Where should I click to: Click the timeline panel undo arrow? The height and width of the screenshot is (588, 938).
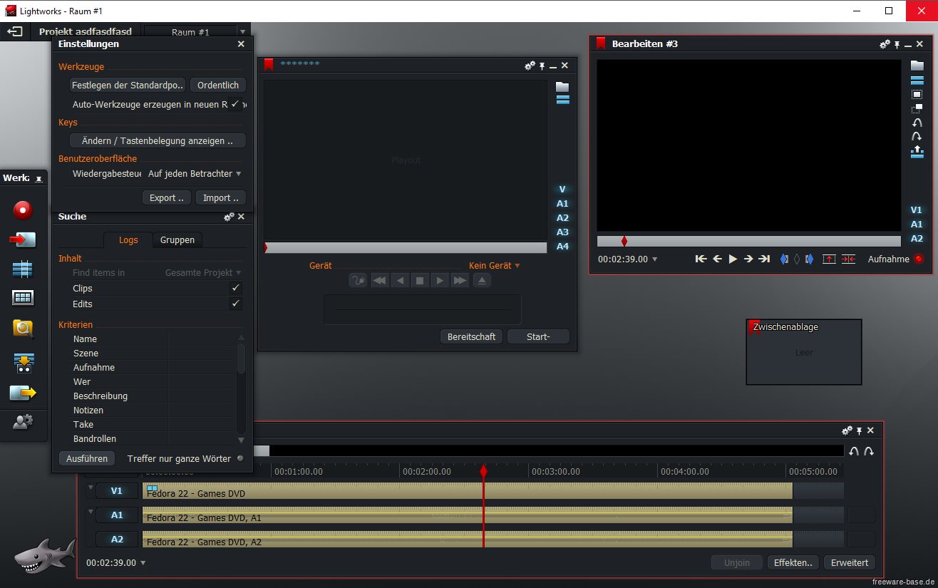point(854,451)
